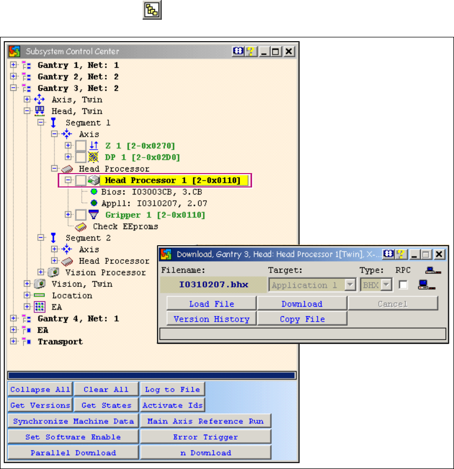The image size is (454, 469).
Task: Select the Check EEproms item
Action: click(x=126, y=226)
